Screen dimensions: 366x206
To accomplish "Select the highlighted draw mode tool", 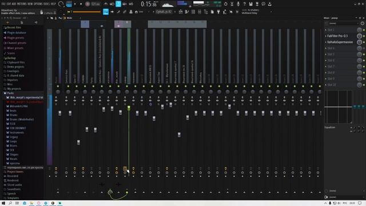I will [x=106, y=11].
